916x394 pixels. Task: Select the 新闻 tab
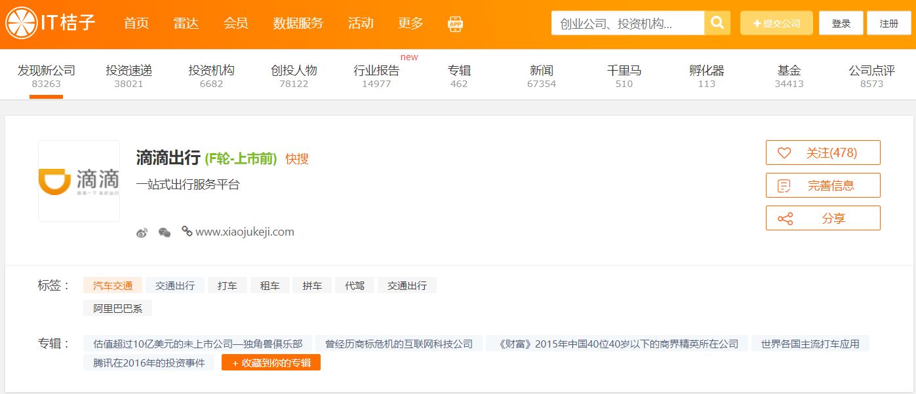coord(542,75)
